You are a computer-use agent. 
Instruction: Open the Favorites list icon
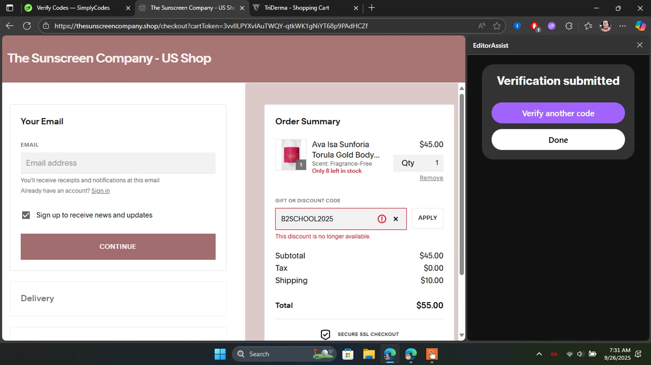[588, 26]
